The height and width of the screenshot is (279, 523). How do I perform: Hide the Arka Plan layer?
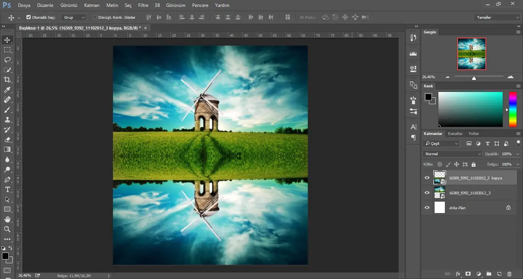(x=427, y=208)
